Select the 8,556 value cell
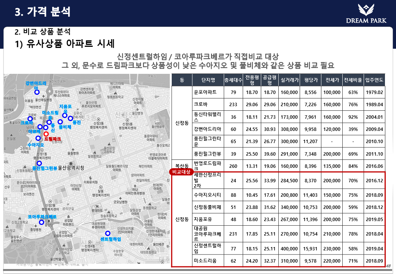 tap(310, 92)
